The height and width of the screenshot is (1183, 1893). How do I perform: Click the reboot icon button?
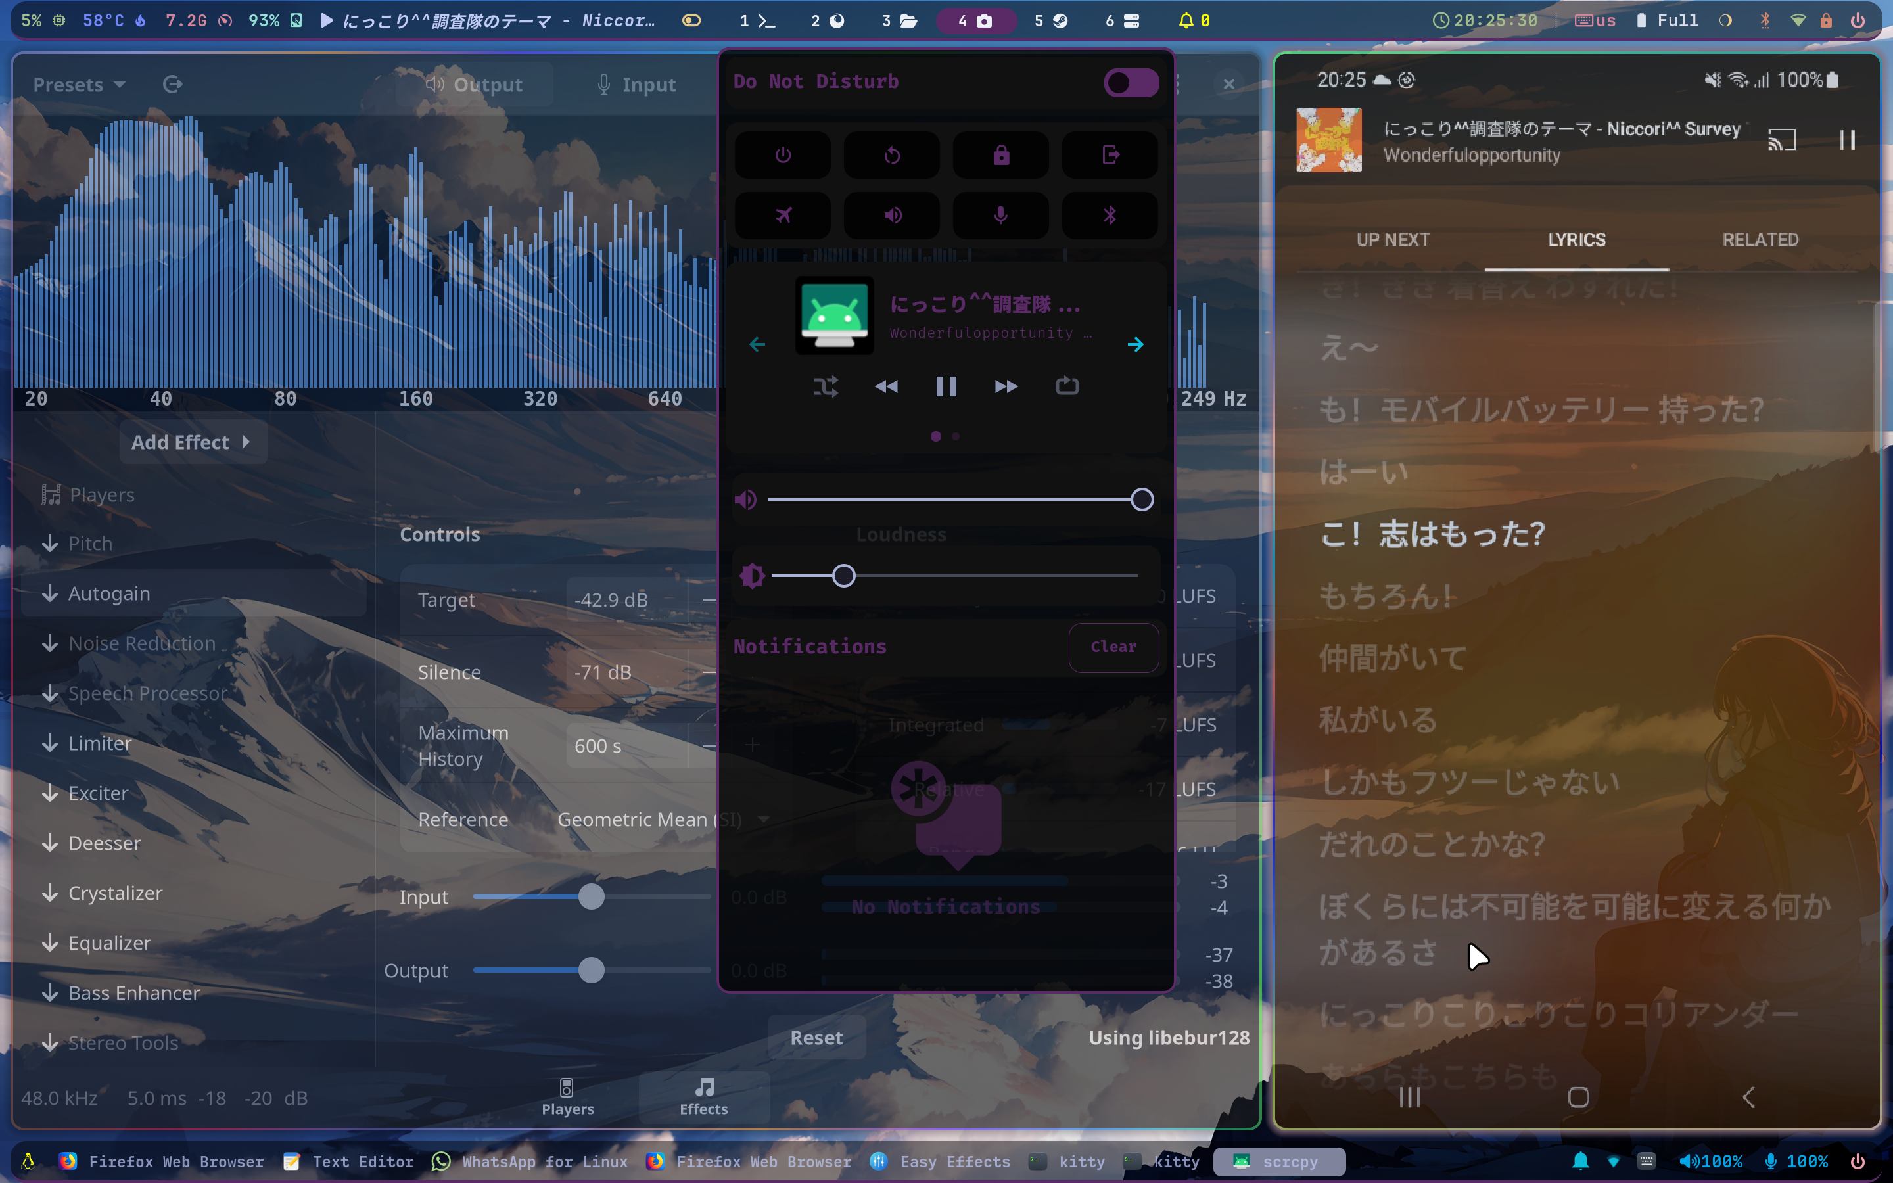[892, 155]
